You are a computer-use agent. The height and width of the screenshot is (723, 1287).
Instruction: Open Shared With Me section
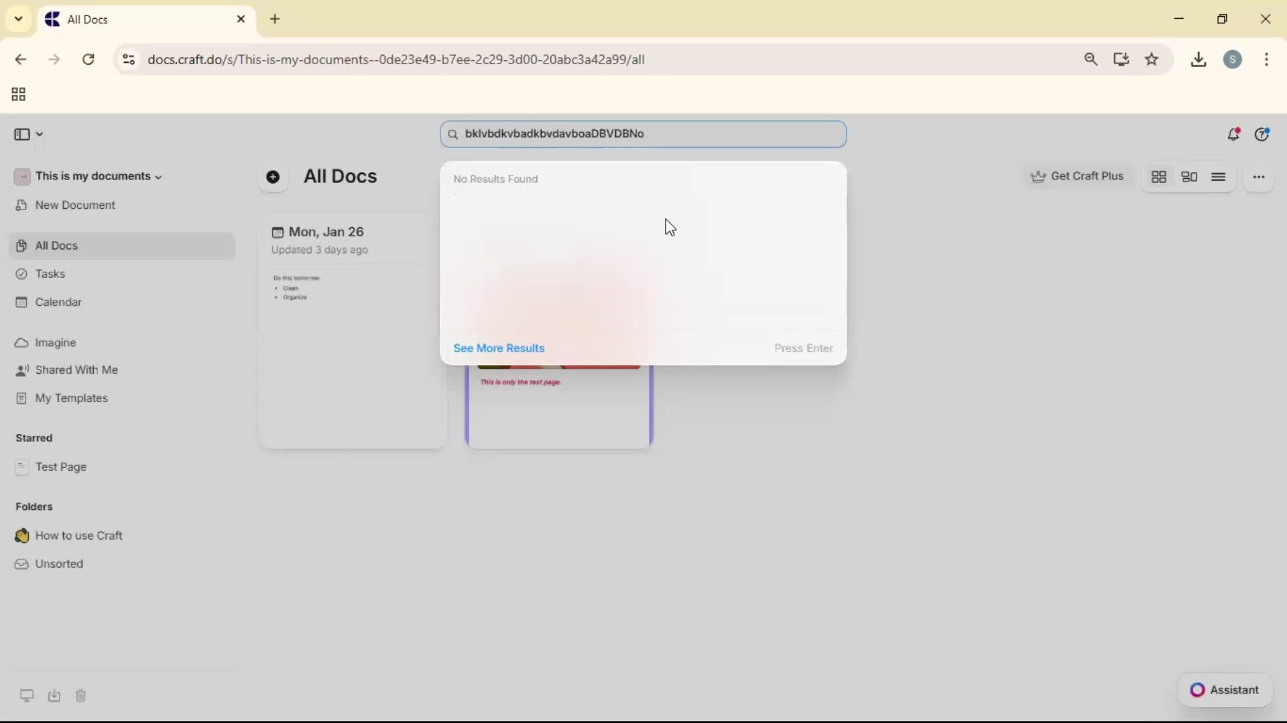[76, 370]
